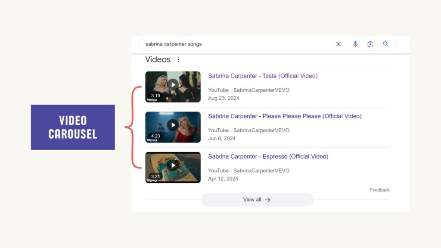Click the magnifying glass search icon
Viewport: 441px width, 248px height.
(x=385, y=44)
